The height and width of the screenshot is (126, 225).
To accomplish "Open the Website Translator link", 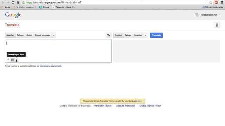I will click(126, 106).
